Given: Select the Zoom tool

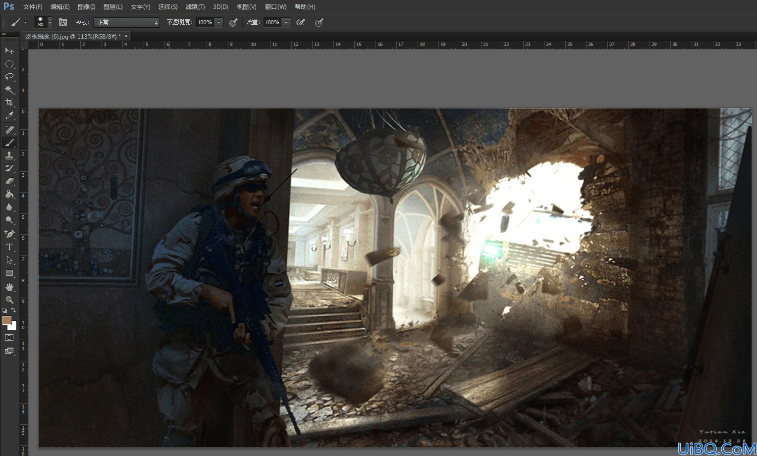Looking at the screenshot, I should (9, 300).
